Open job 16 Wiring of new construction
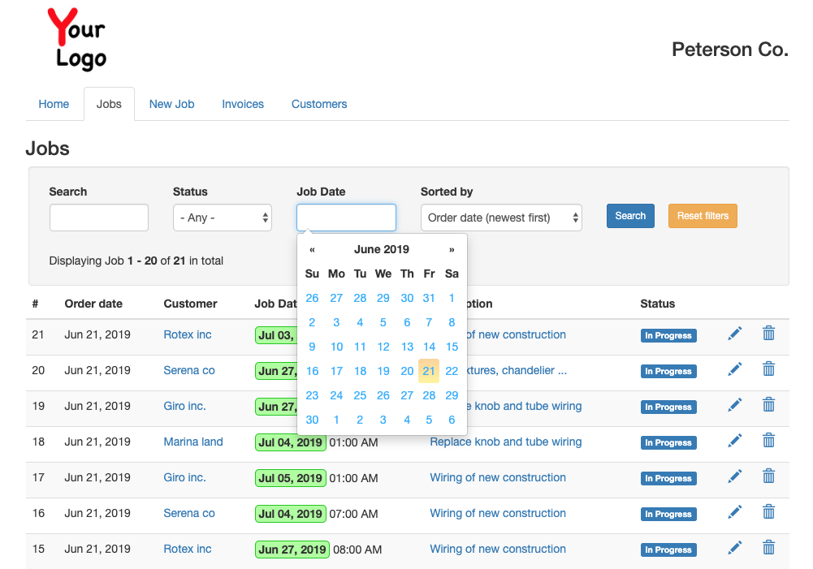 coord(498,514)
